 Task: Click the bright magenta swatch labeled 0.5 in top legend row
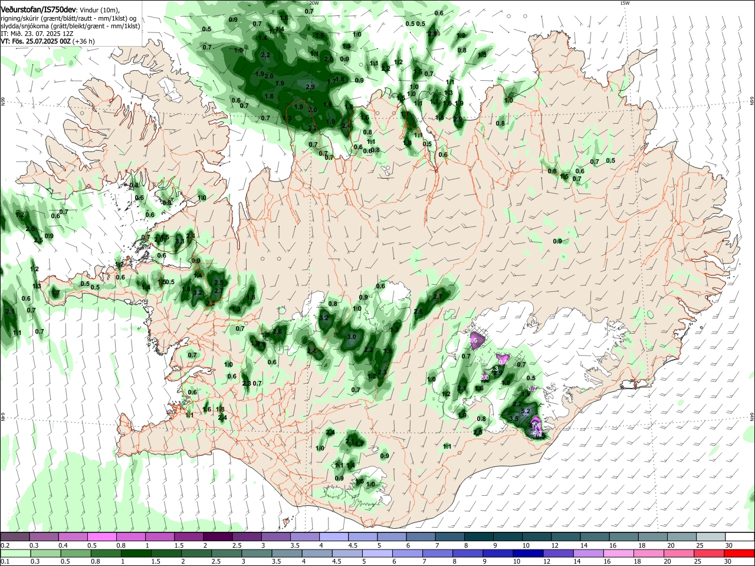coord(102,537)
